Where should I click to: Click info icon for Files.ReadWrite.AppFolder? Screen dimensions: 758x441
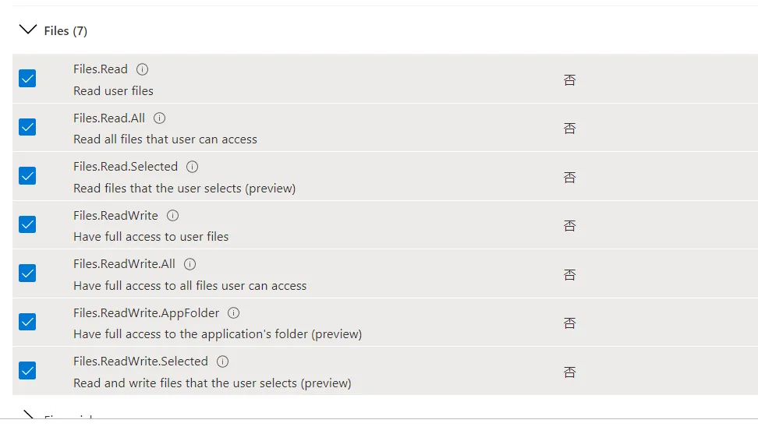pos(233,313)
